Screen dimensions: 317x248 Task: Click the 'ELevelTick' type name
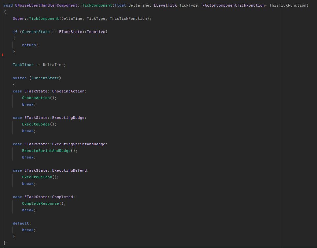pos(165,6)
